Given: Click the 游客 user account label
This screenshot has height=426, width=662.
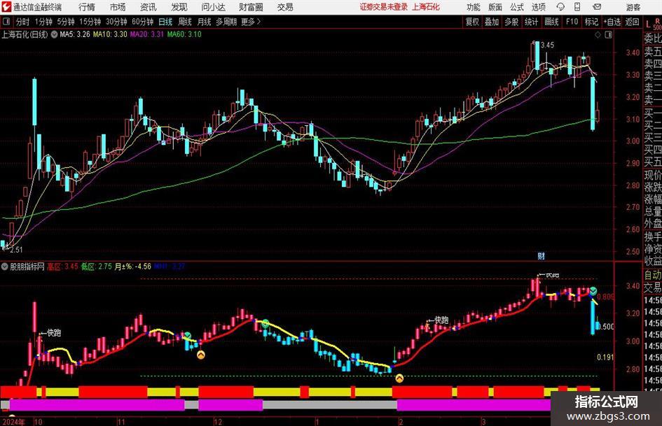Looking at the screenshot, I should 633,7.
